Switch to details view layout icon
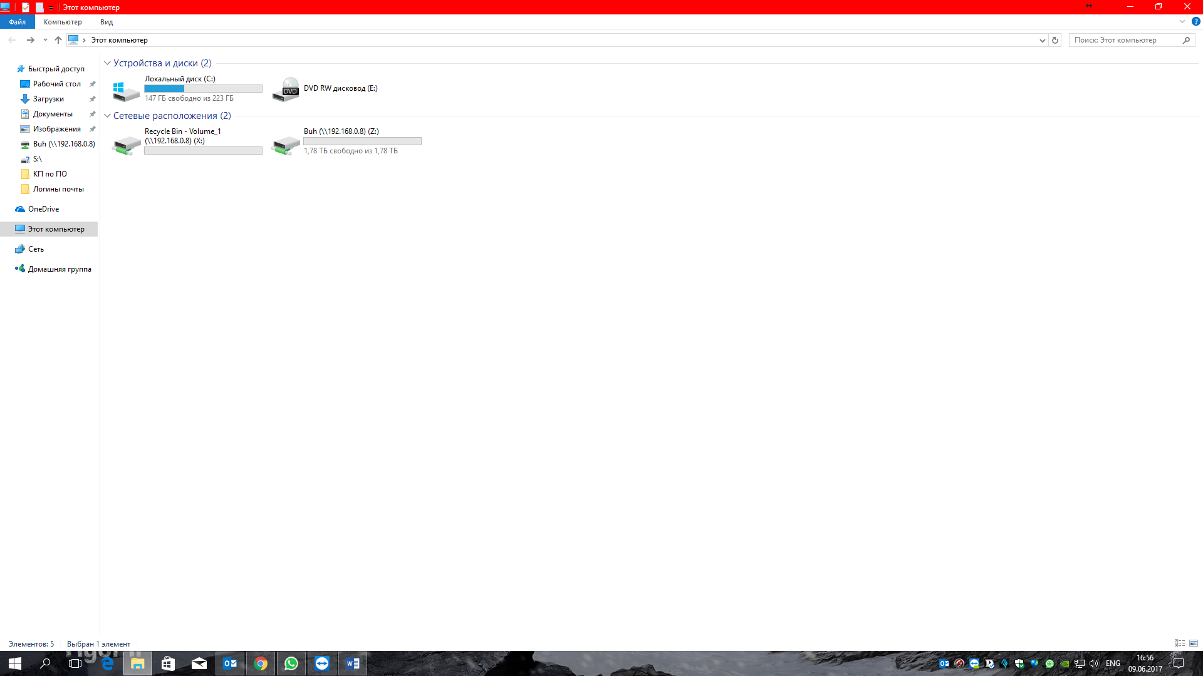This screenshot has width=1203, height=676. pyautogui.click(x=1180, y=643)
